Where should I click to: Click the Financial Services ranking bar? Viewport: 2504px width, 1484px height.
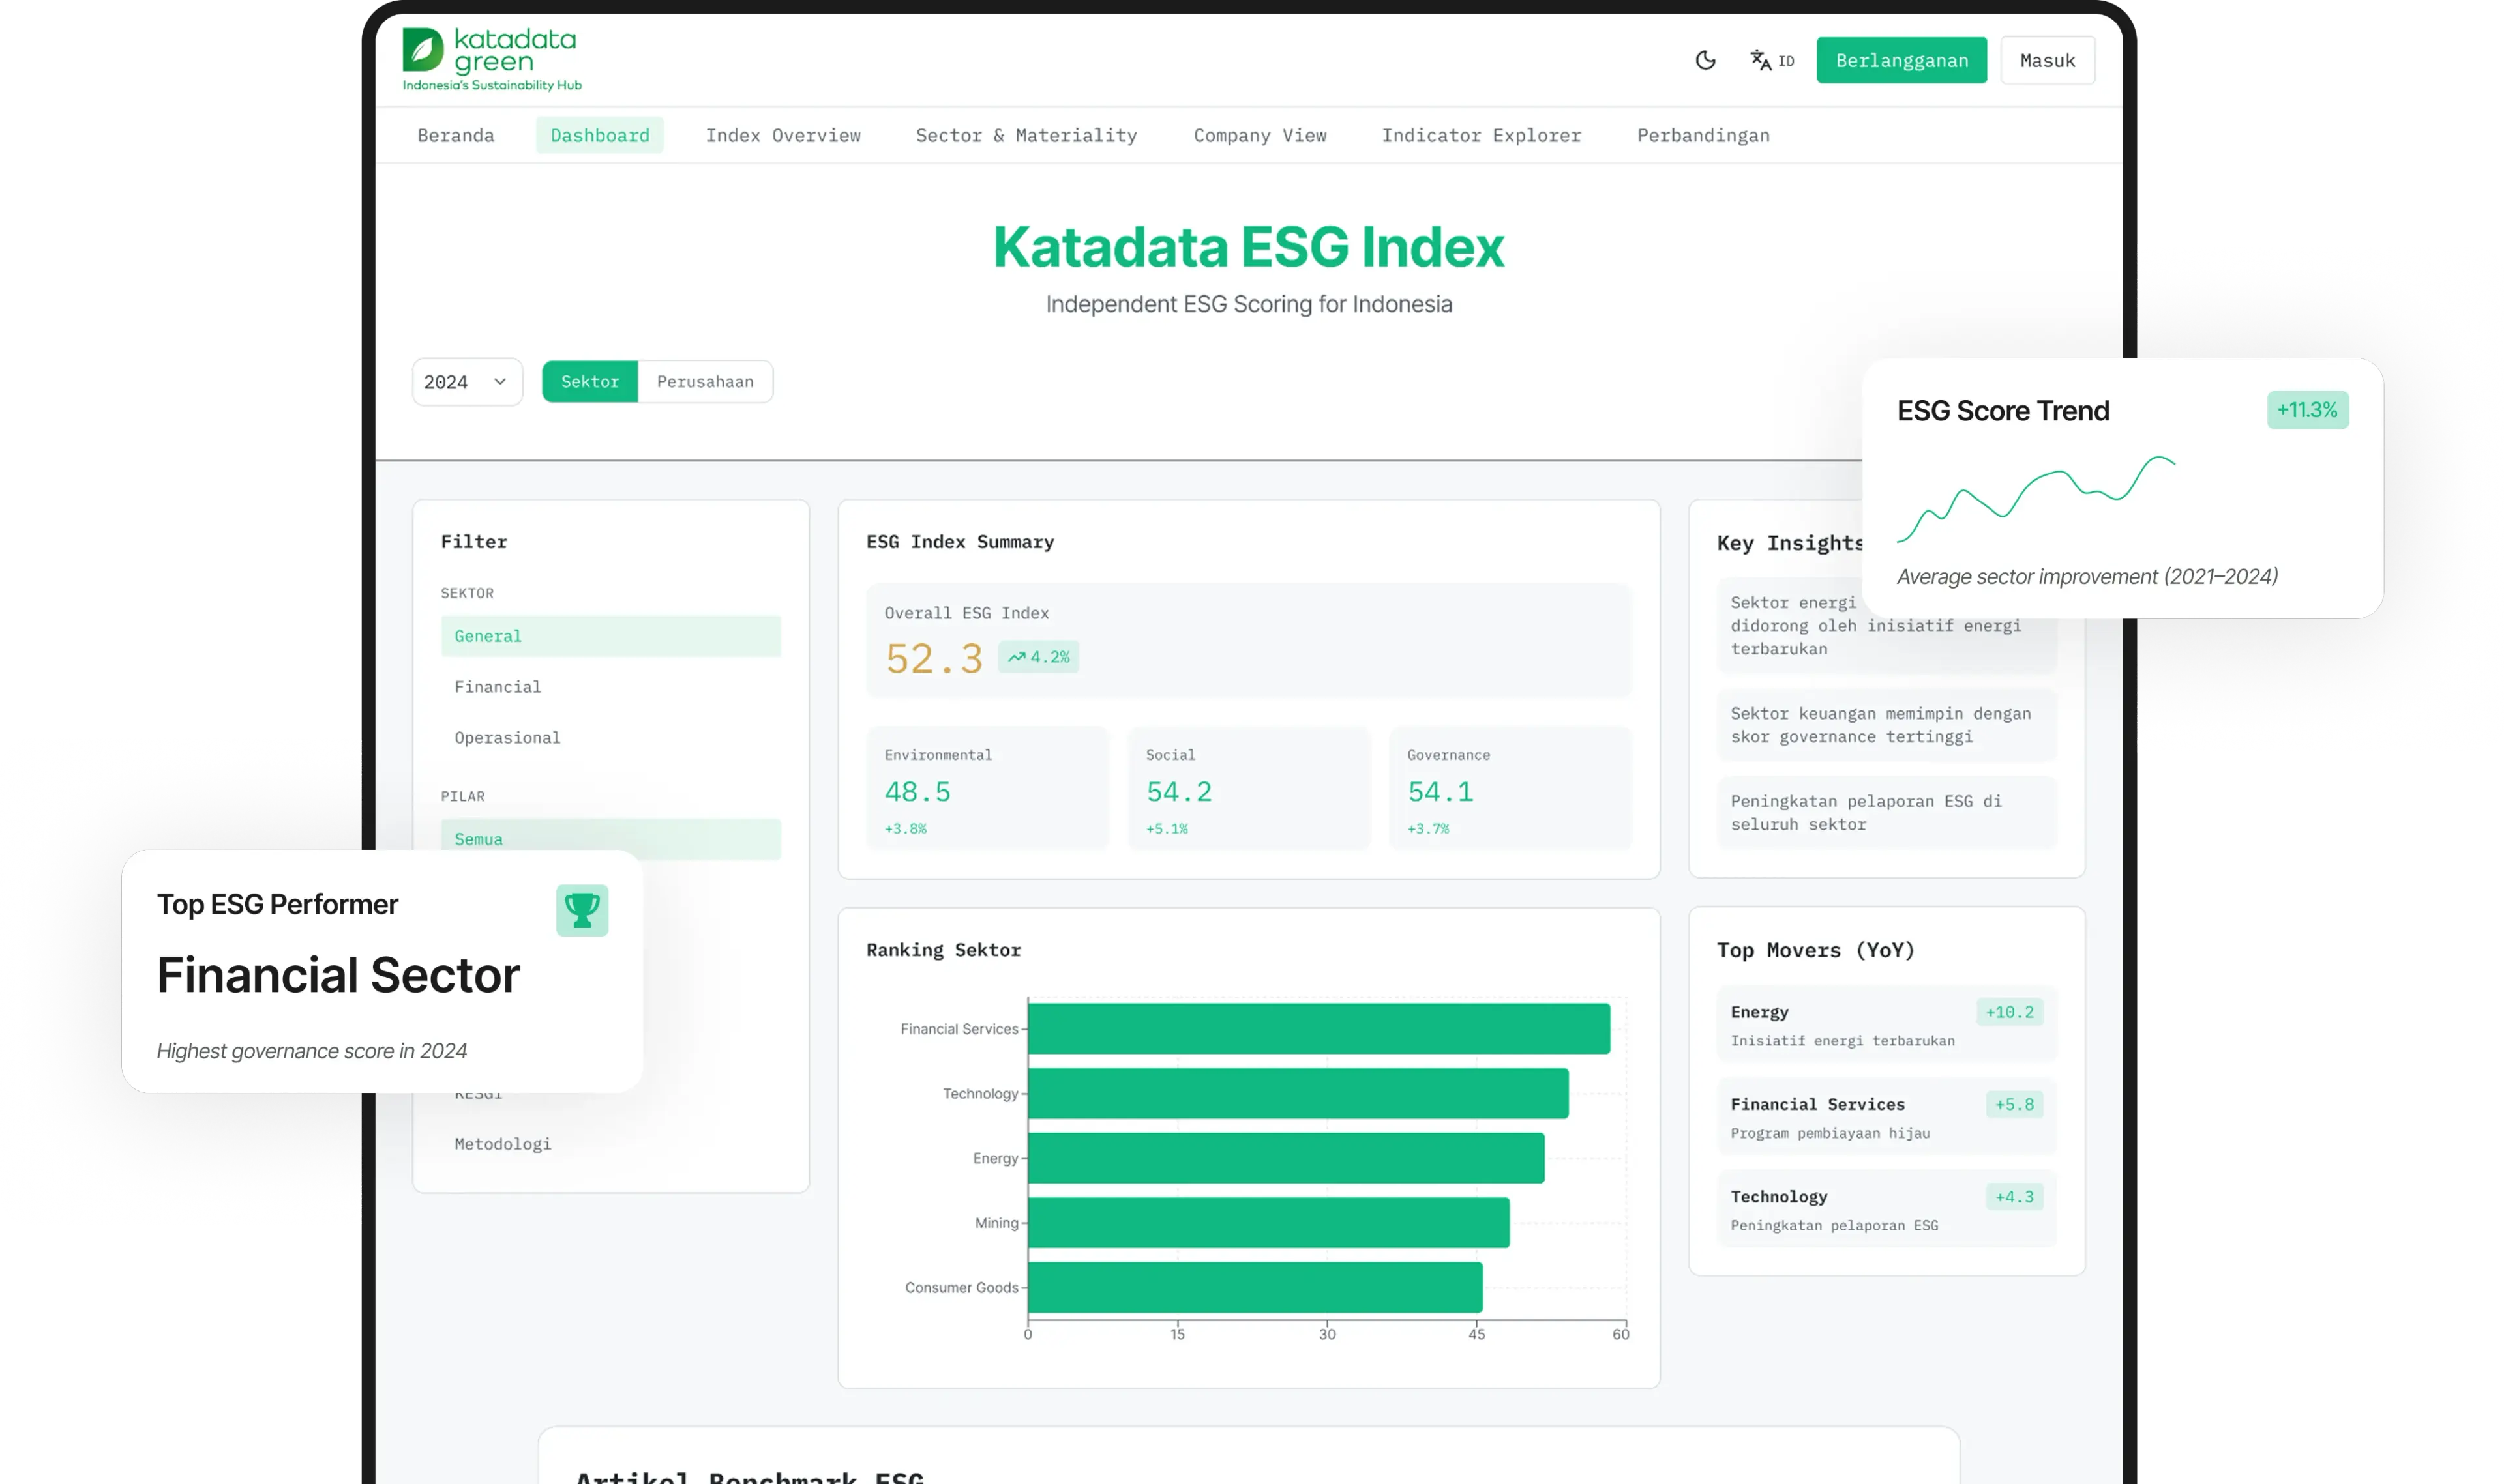(1317, 1029)
